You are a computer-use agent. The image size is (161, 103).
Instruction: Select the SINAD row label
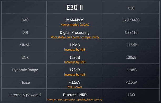click(25, 45)
